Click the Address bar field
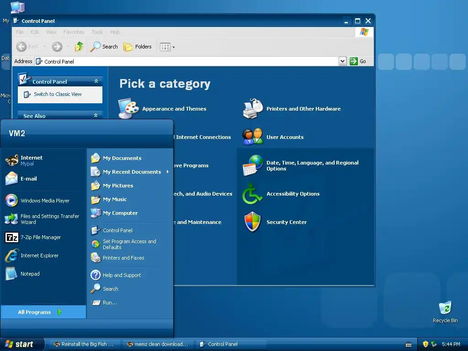Screen dimensions: 468x351 pos(187,61)
